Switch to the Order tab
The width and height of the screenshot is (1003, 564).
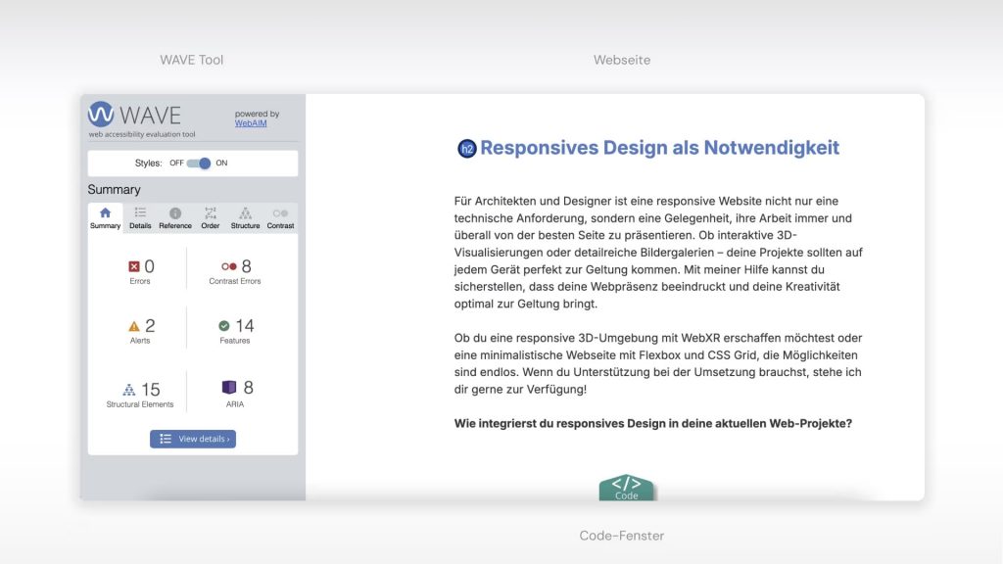coord(211,218)
